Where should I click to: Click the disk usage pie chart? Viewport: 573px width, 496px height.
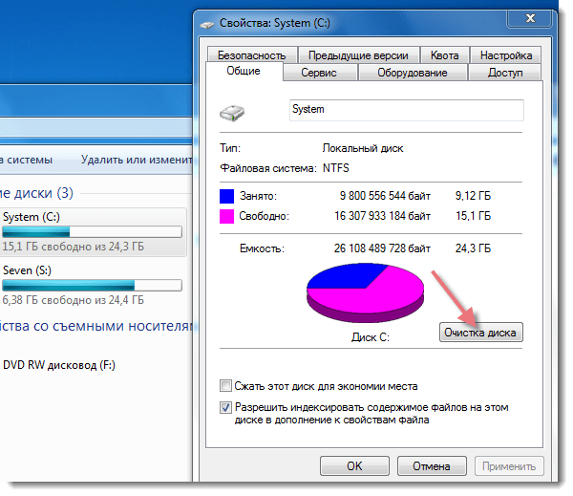(365, 292)
